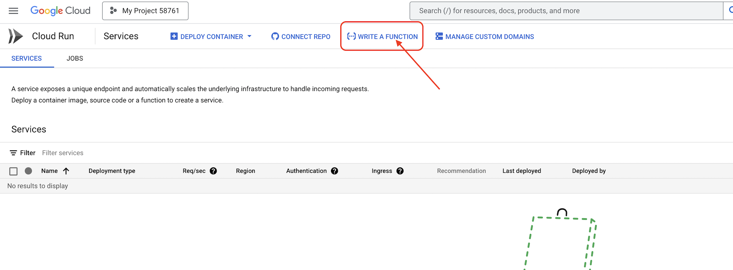This screenshot has height=270, width=733.
Task: Click the Connect Repo button
Action: 301,37
